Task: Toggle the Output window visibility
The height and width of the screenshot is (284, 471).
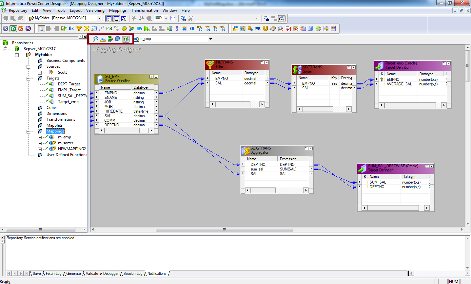Action: [116, 18]
